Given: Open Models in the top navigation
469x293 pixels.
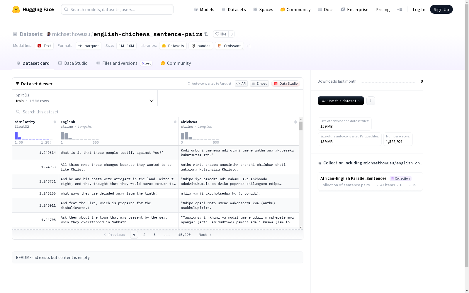Looking at the screenshot, I should [204, 9].
